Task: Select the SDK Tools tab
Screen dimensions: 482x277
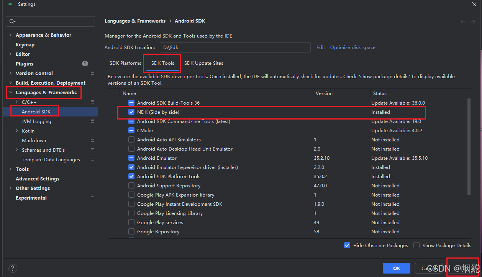Action: pyautogui.click(x=163, y=63)
